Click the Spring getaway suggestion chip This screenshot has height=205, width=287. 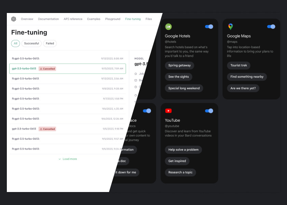(179, 65)
